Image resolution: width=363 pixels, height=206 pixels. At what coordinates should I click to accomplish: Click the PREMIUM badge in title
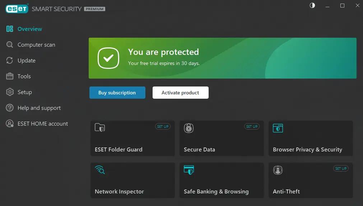pos(95,9)
